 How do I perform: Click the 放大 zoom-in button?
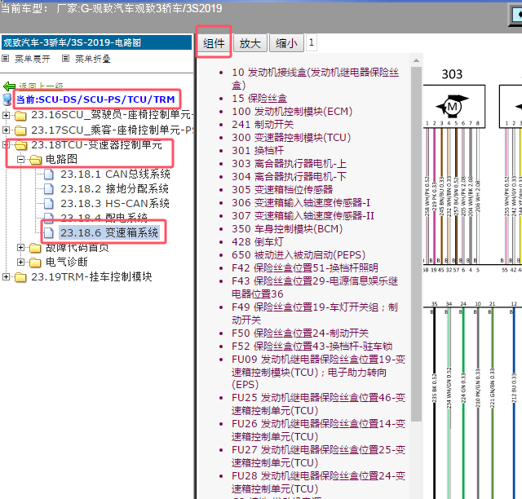coord(250,43)
